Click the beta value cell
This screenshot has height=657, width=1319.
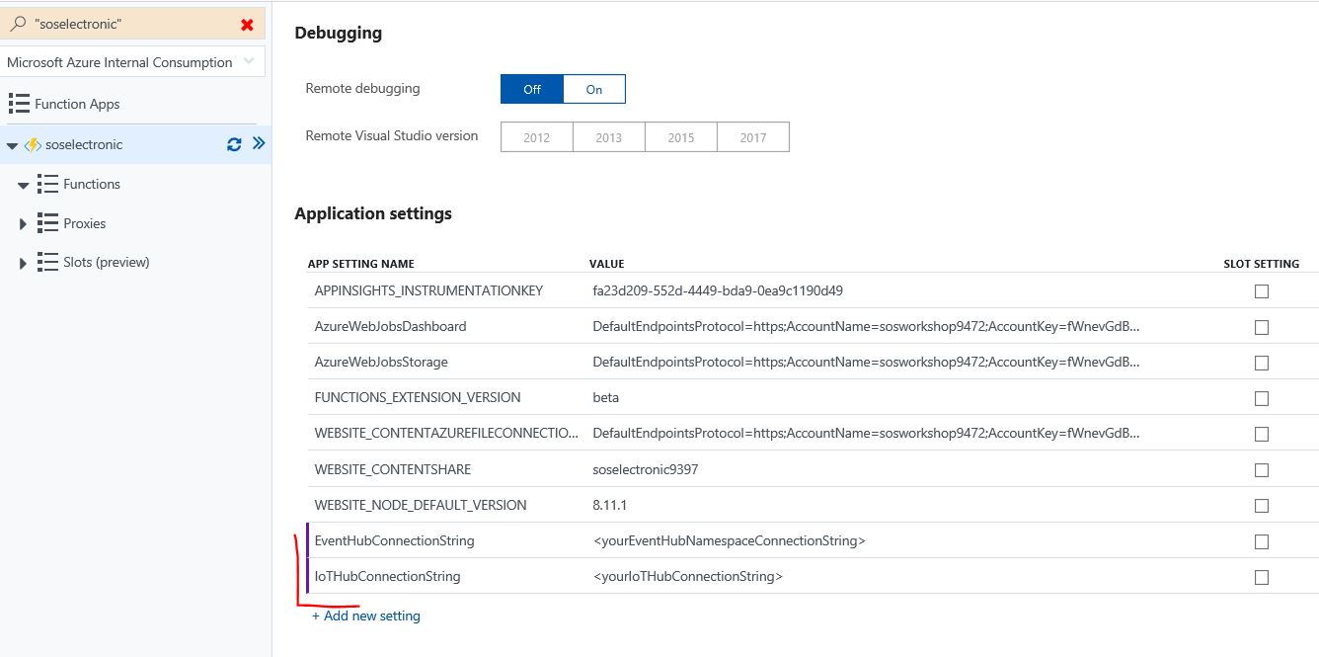click(x=606, y=397)
